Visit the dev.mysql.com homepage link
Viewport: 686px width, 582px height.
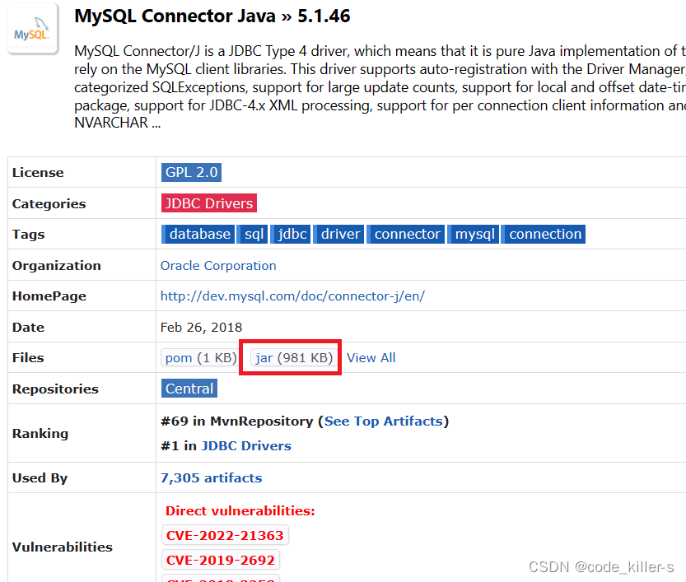(292, 296)
